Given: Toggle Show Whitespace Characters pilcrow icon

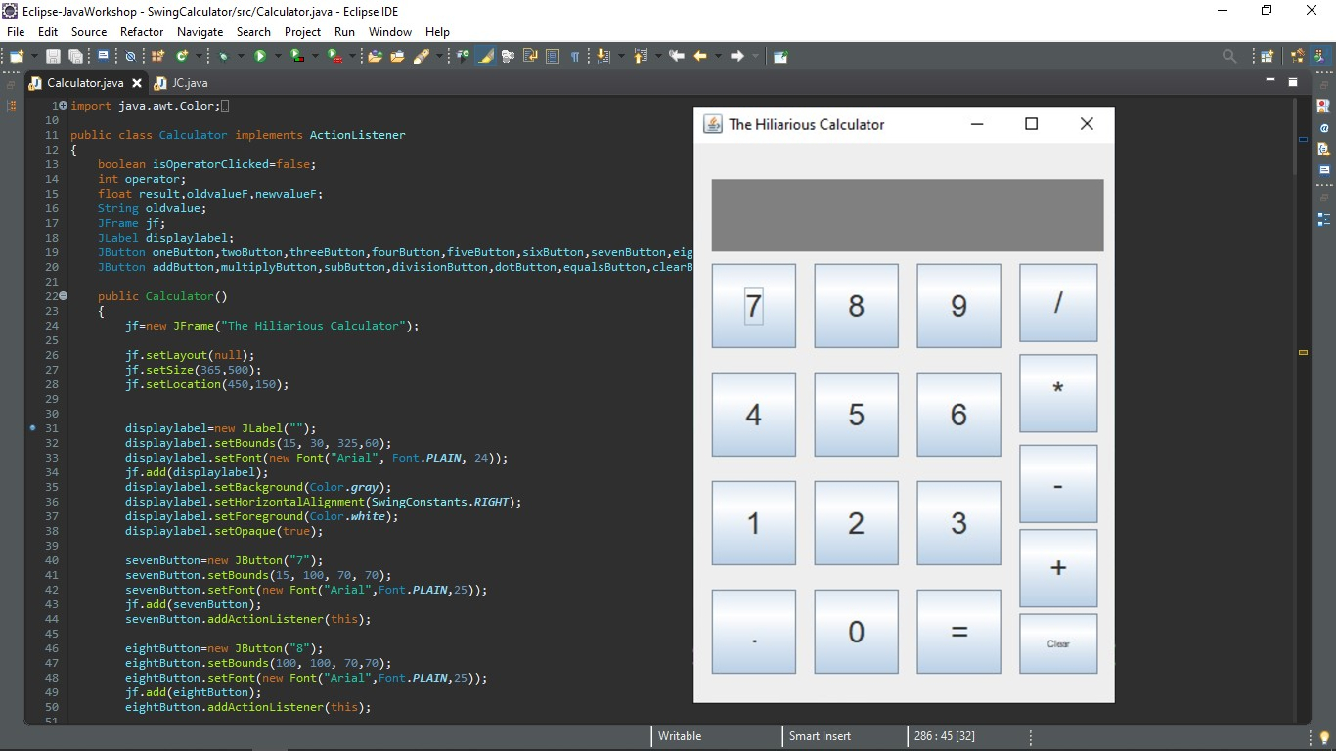Looking at the screenshot, I should pyautogui.click(x=575, y=57).
